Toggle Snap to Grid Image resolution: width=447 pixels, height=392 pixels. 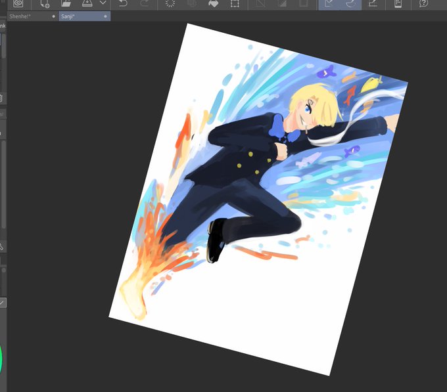373,3
